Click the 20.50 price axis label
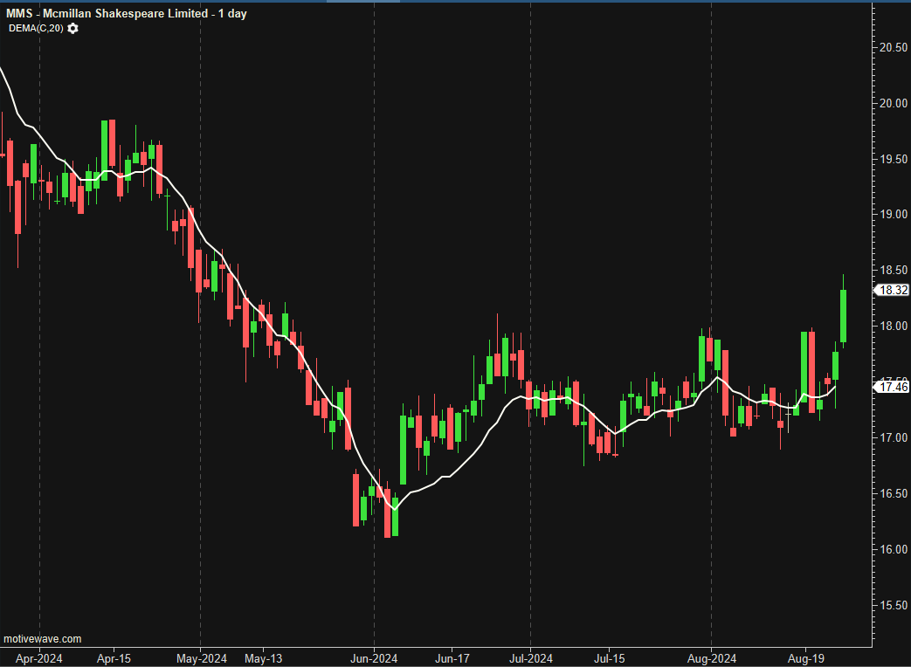This screenshot has width=911, height=667. click(892, 47)
